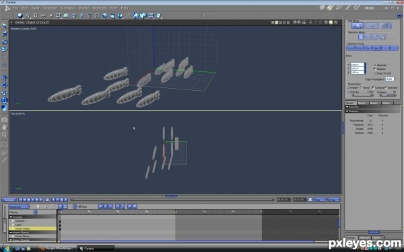This screenshot has width=404, height=252.
Task: Select Camera manipulator radio button
Action: coord(373,87)
